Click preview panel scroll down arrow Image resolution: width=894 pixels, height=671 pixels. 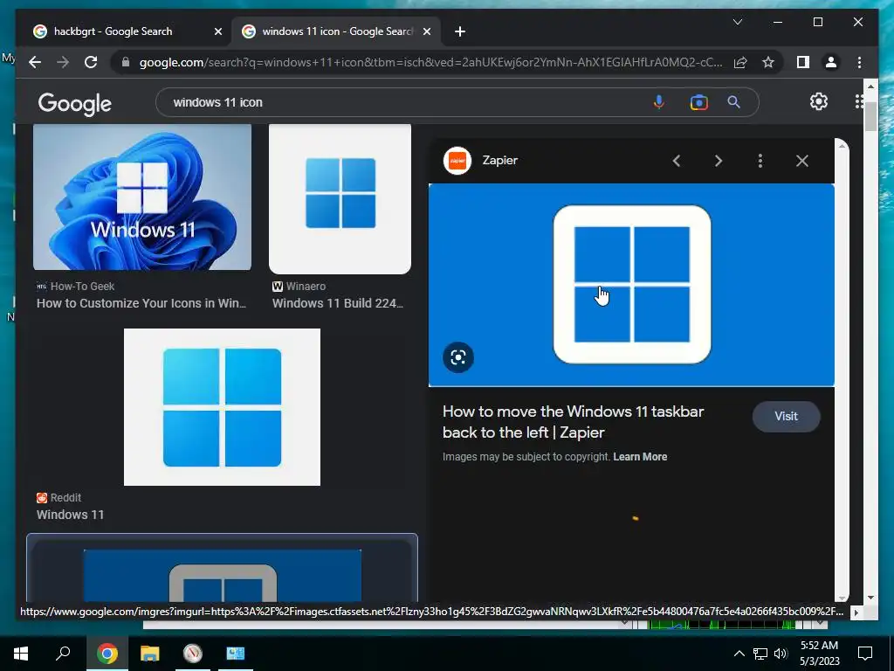pos(842,598)
